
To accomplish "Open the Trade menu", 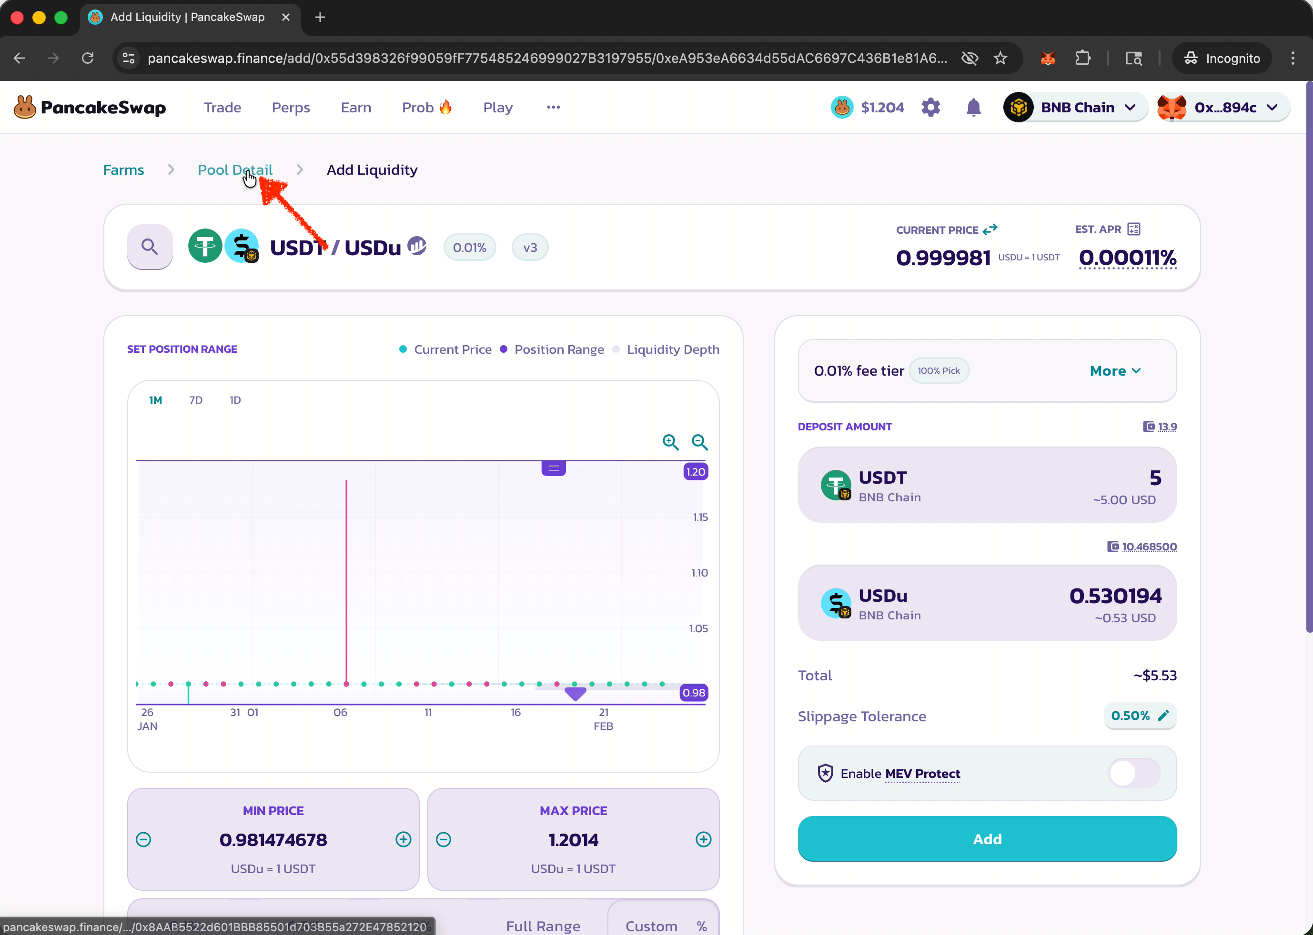I will pos(222,108).
